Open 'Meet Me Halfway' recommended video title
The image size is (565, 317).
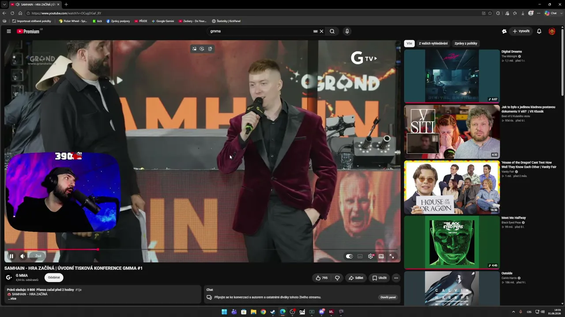513,218
